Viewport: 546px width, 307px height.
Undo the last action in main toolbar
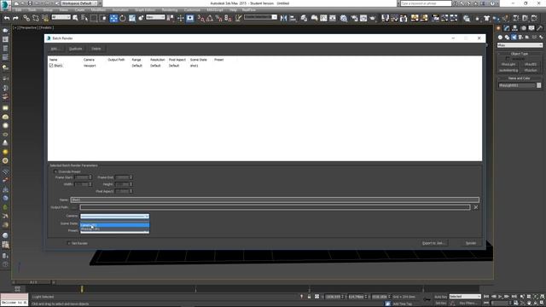pos(7,18)
